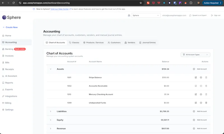224x134 pixels.
Task: Collapse the Assets section
Action: point(51,69)
